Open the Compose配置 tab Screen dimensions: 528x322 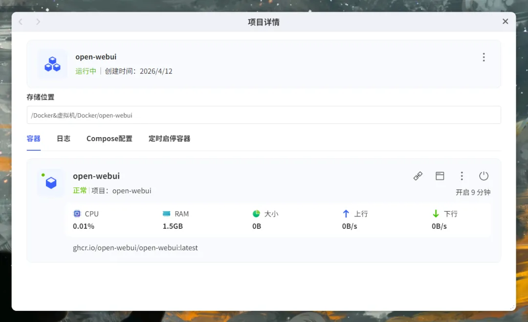coord(110,139)
